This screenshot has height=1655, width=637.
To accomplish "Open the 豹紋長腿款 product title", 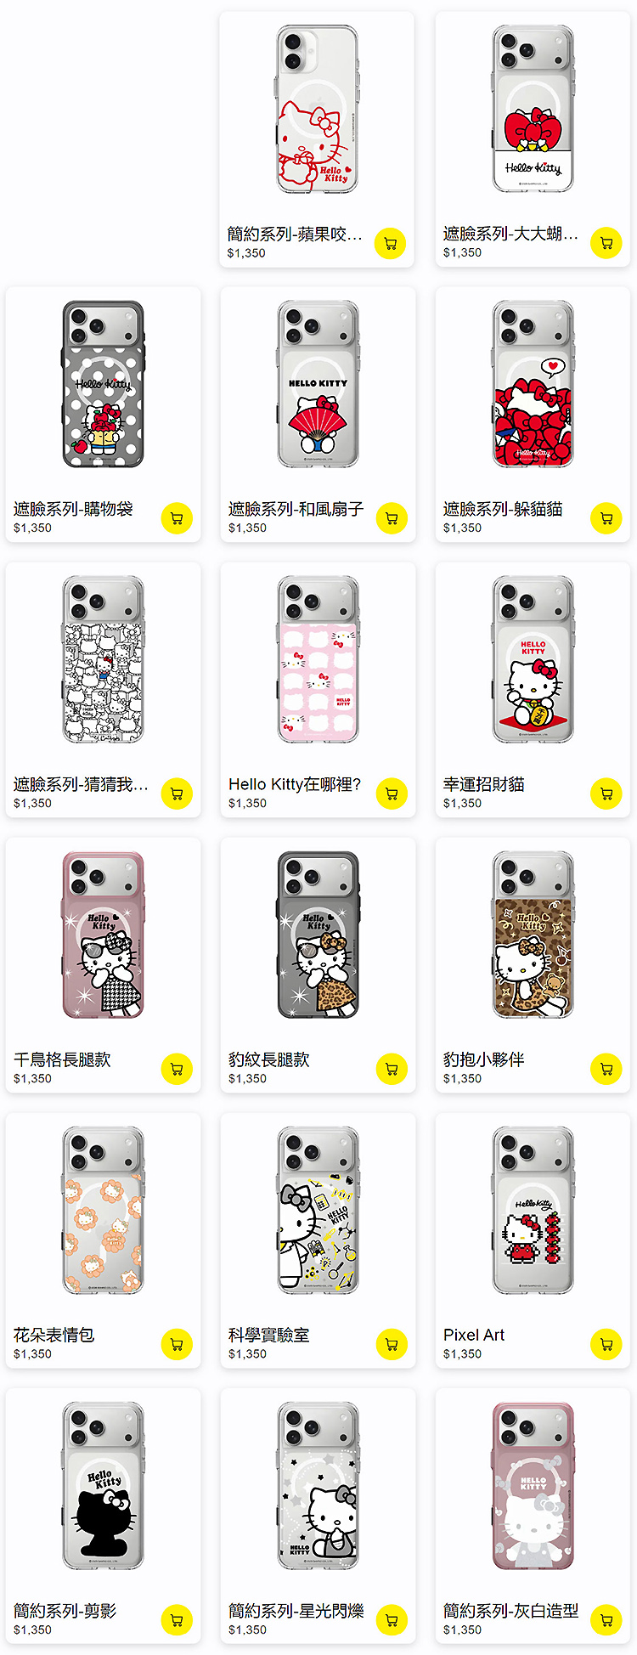I will click(x=269, y=1059).
